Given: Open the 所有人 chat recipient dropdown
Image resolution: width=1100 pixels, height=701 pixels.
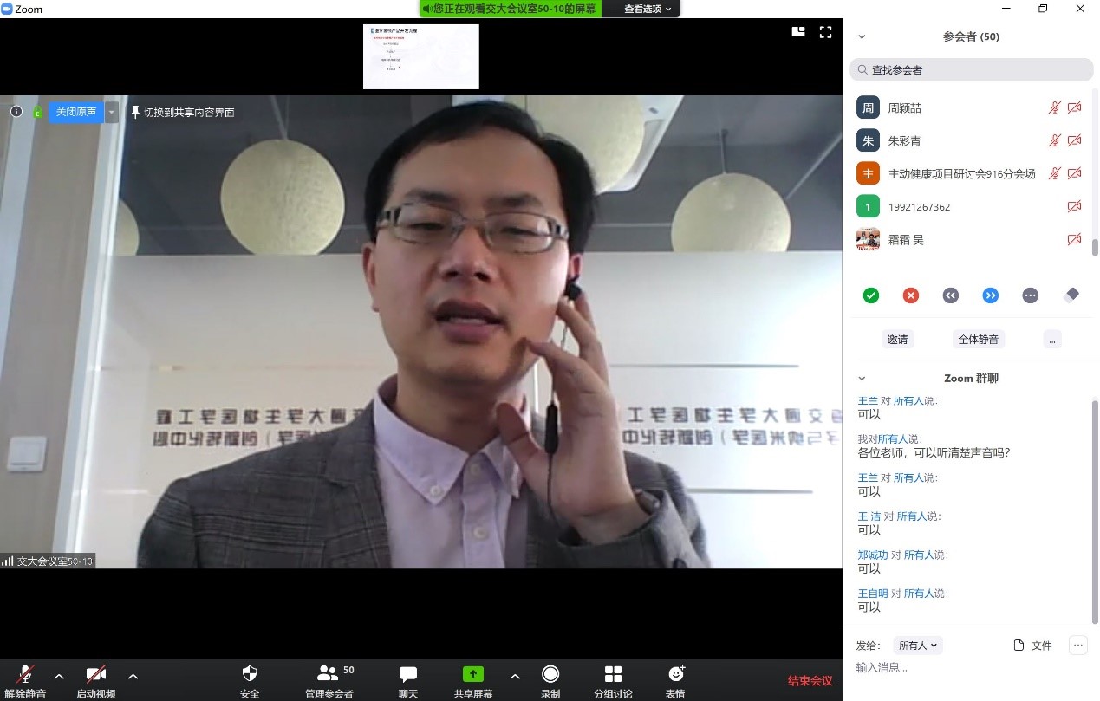Looking at the screenshot, I should coord(918,646).
